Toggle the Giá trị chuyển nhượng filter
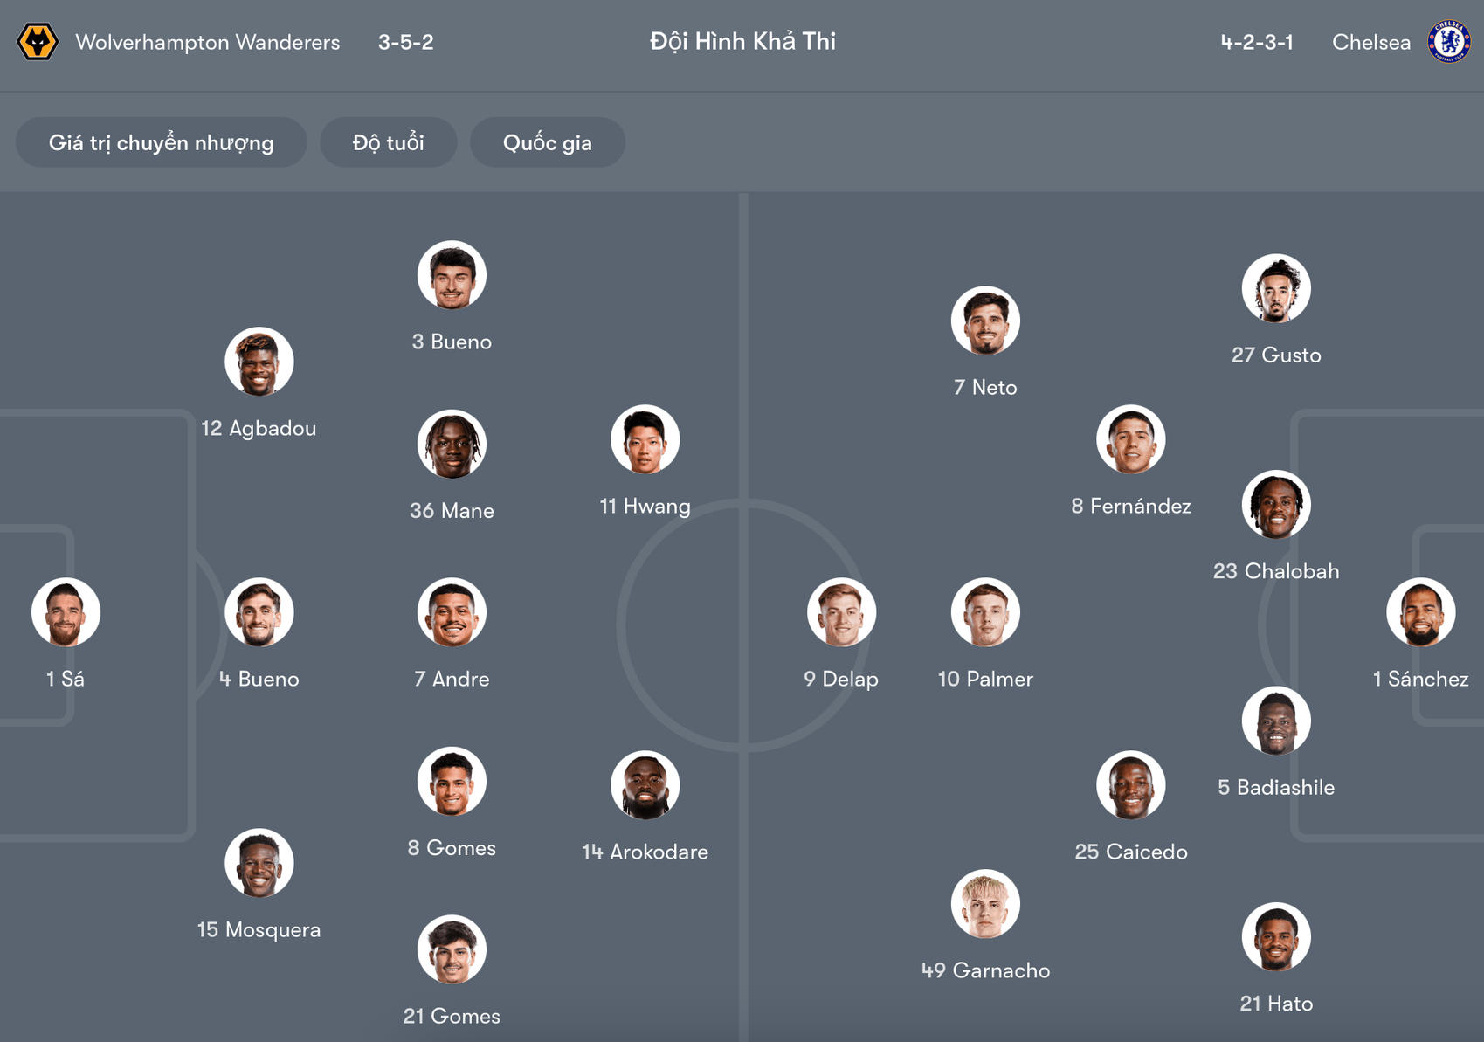 click(x=161, y=141)
